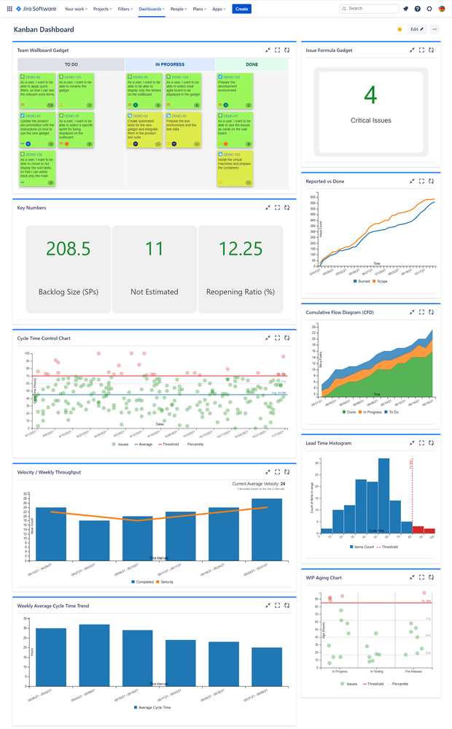Refresh the Lead Time Histogram gadget
The height and width of the screenshot is (729, 452).
[431, 443]
